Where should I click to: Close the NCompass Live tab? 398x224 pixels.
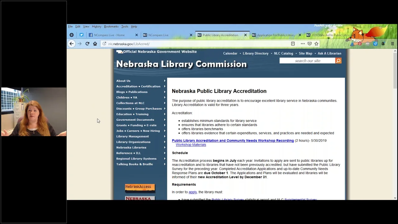click(191, 35)
